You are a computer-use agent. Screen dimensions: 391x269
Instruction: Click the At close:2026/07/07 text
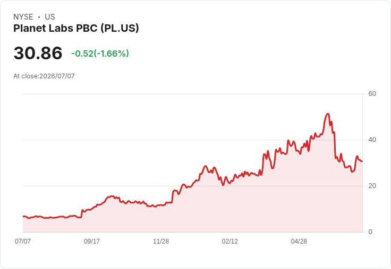click(x=44, y=76)
